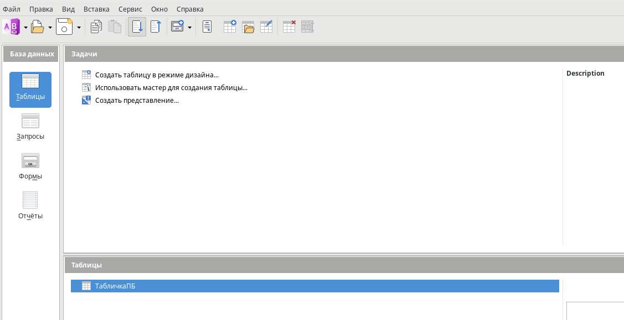Open the Файл menu

(12, 9)
